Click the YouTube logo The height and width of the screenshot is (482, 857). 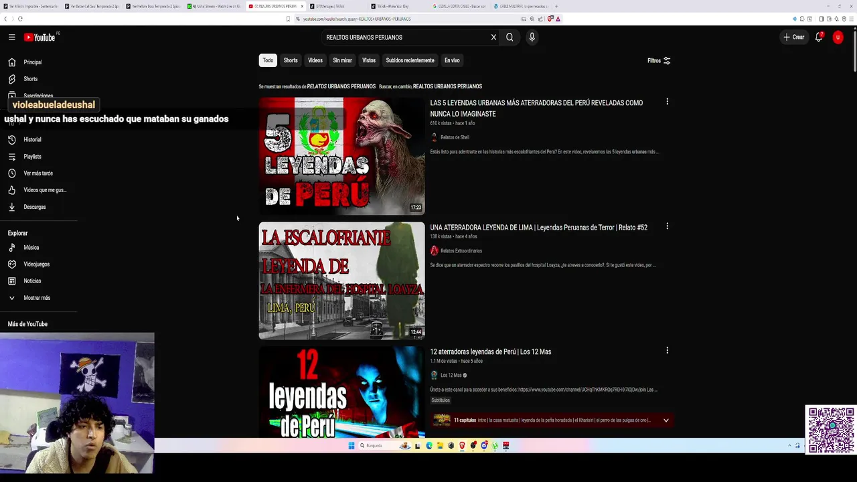pyautogui.click(x=40, y=37)
